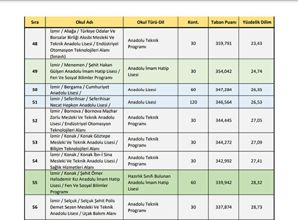The width and height of the screenshot is (298, 220).
Task: Click base score 354,042
Action: (x=223, y=71)
